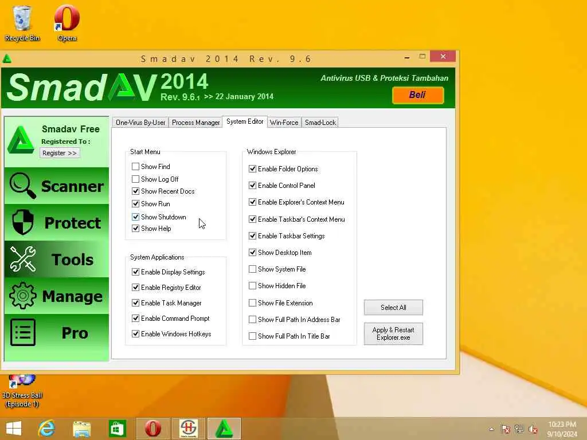The image size is (587, 440).
Task: Check Show Full Path In Address Bar
Action: [x=252, y=320]
